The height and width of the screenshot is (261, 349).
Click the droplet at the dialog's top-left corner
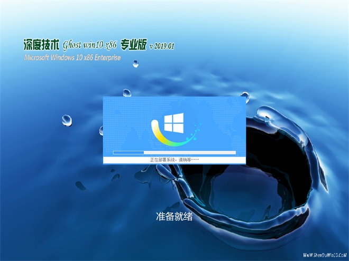click(127, 92)
